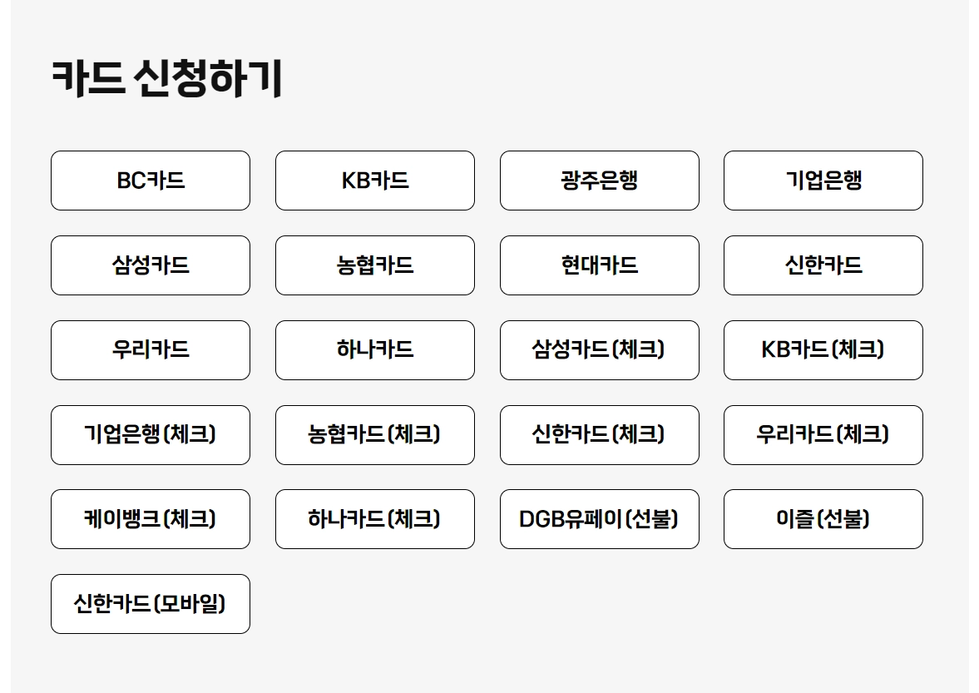Choose the KB카드 option
Image resolution: width=979 pixels, height=693 pixels.
pos(374,181)
